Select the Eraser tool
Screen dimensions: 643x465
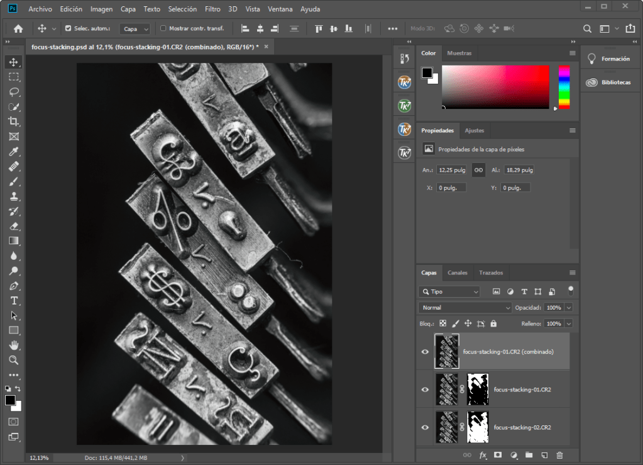13,226
